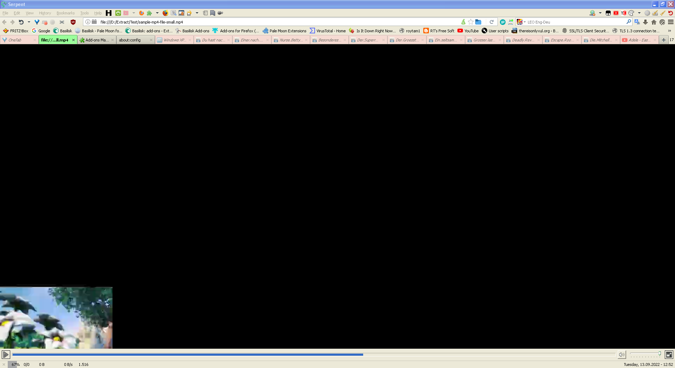The width and height of the screenshot is (675, 368).
Task: Open the VirusTotal - Home bookmark
Action: (328, 31)
